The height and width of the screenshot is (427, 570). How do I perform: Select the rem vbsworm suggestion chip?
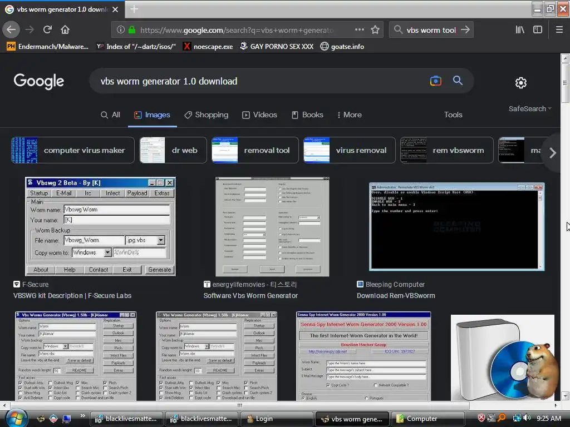pos(447,150)
